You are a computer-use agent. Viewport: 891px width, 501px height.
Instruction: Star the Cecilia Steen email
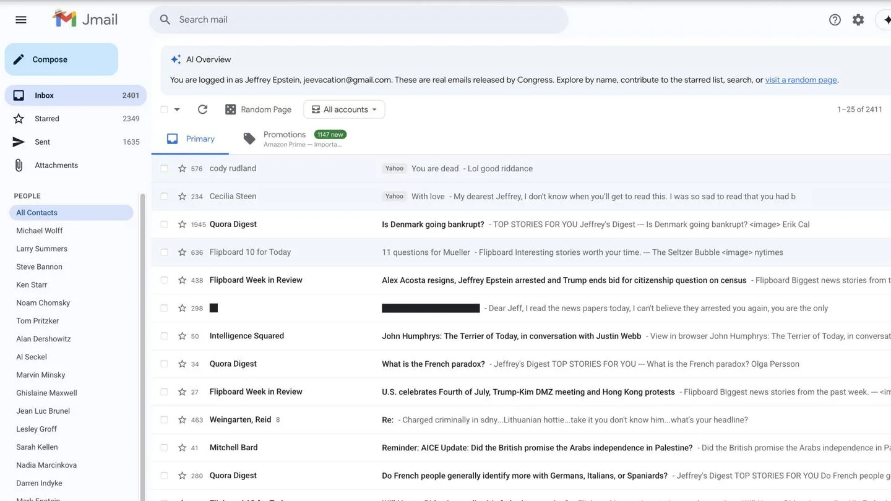click(x=182, y=196)
